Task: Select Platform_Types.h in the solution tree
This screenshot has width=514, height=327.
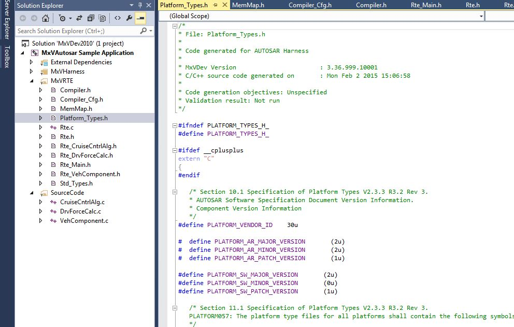Action: pos(83,118)
